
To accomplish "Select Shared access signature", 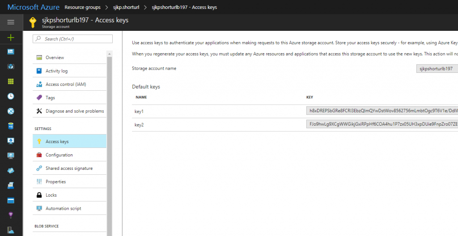I will click(69, 169).
